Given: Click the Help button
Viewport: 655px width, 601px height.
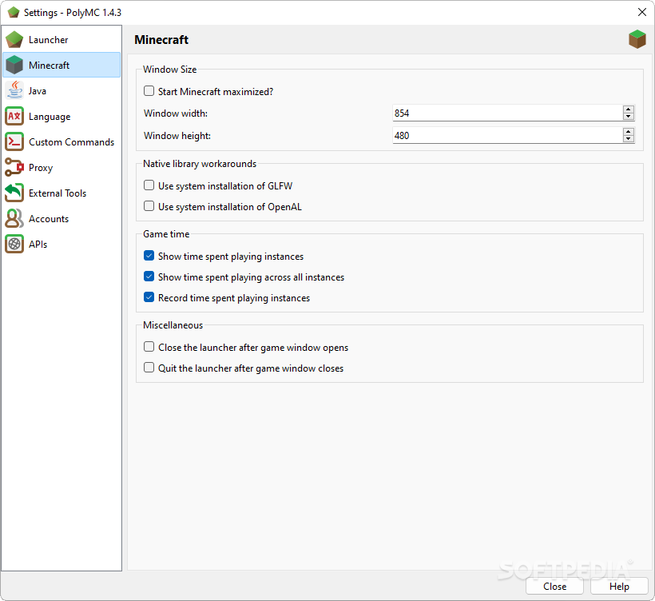Looking at the screenshot, I should [619, 587].
